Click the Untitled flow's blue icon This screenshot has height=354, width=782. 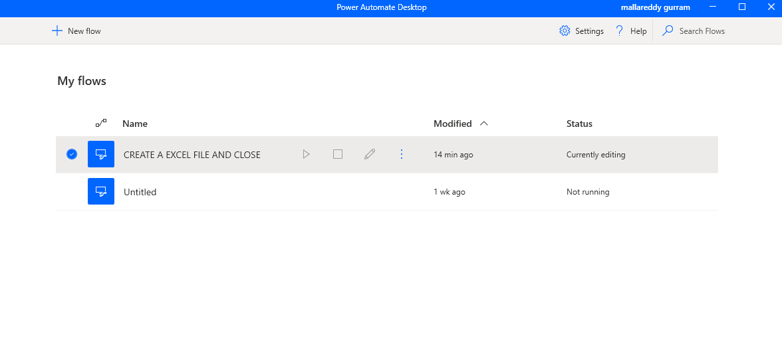[x=101, y=191]
